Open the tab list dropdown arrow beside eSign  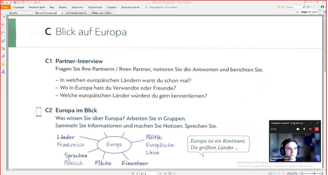(297, 12)
